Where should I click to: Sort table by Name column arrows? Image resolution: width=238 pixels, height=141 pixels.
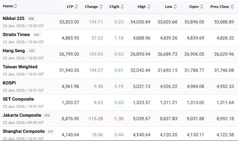16,6
